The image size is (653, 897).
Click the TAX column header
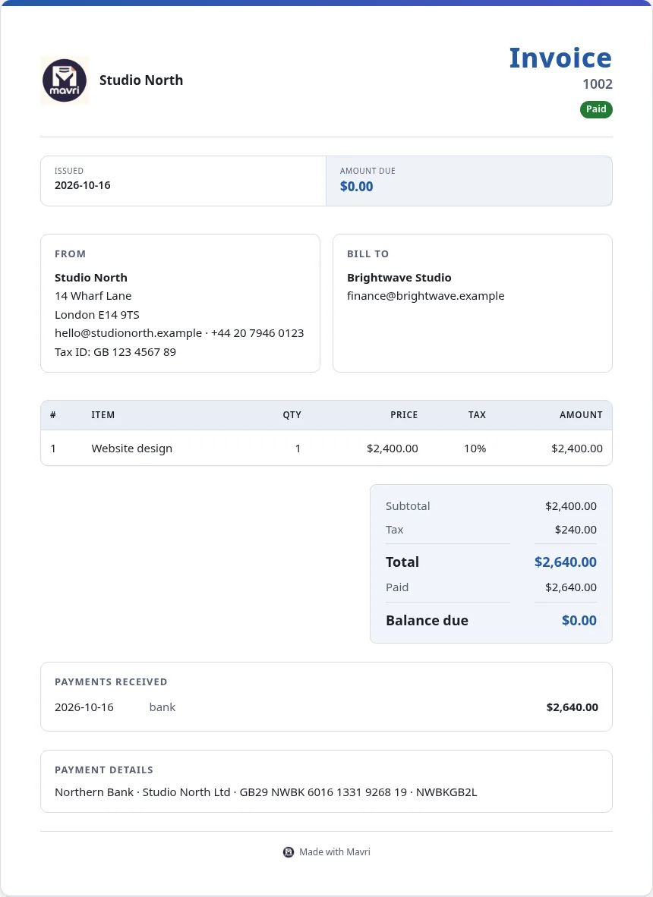point(478,415)
